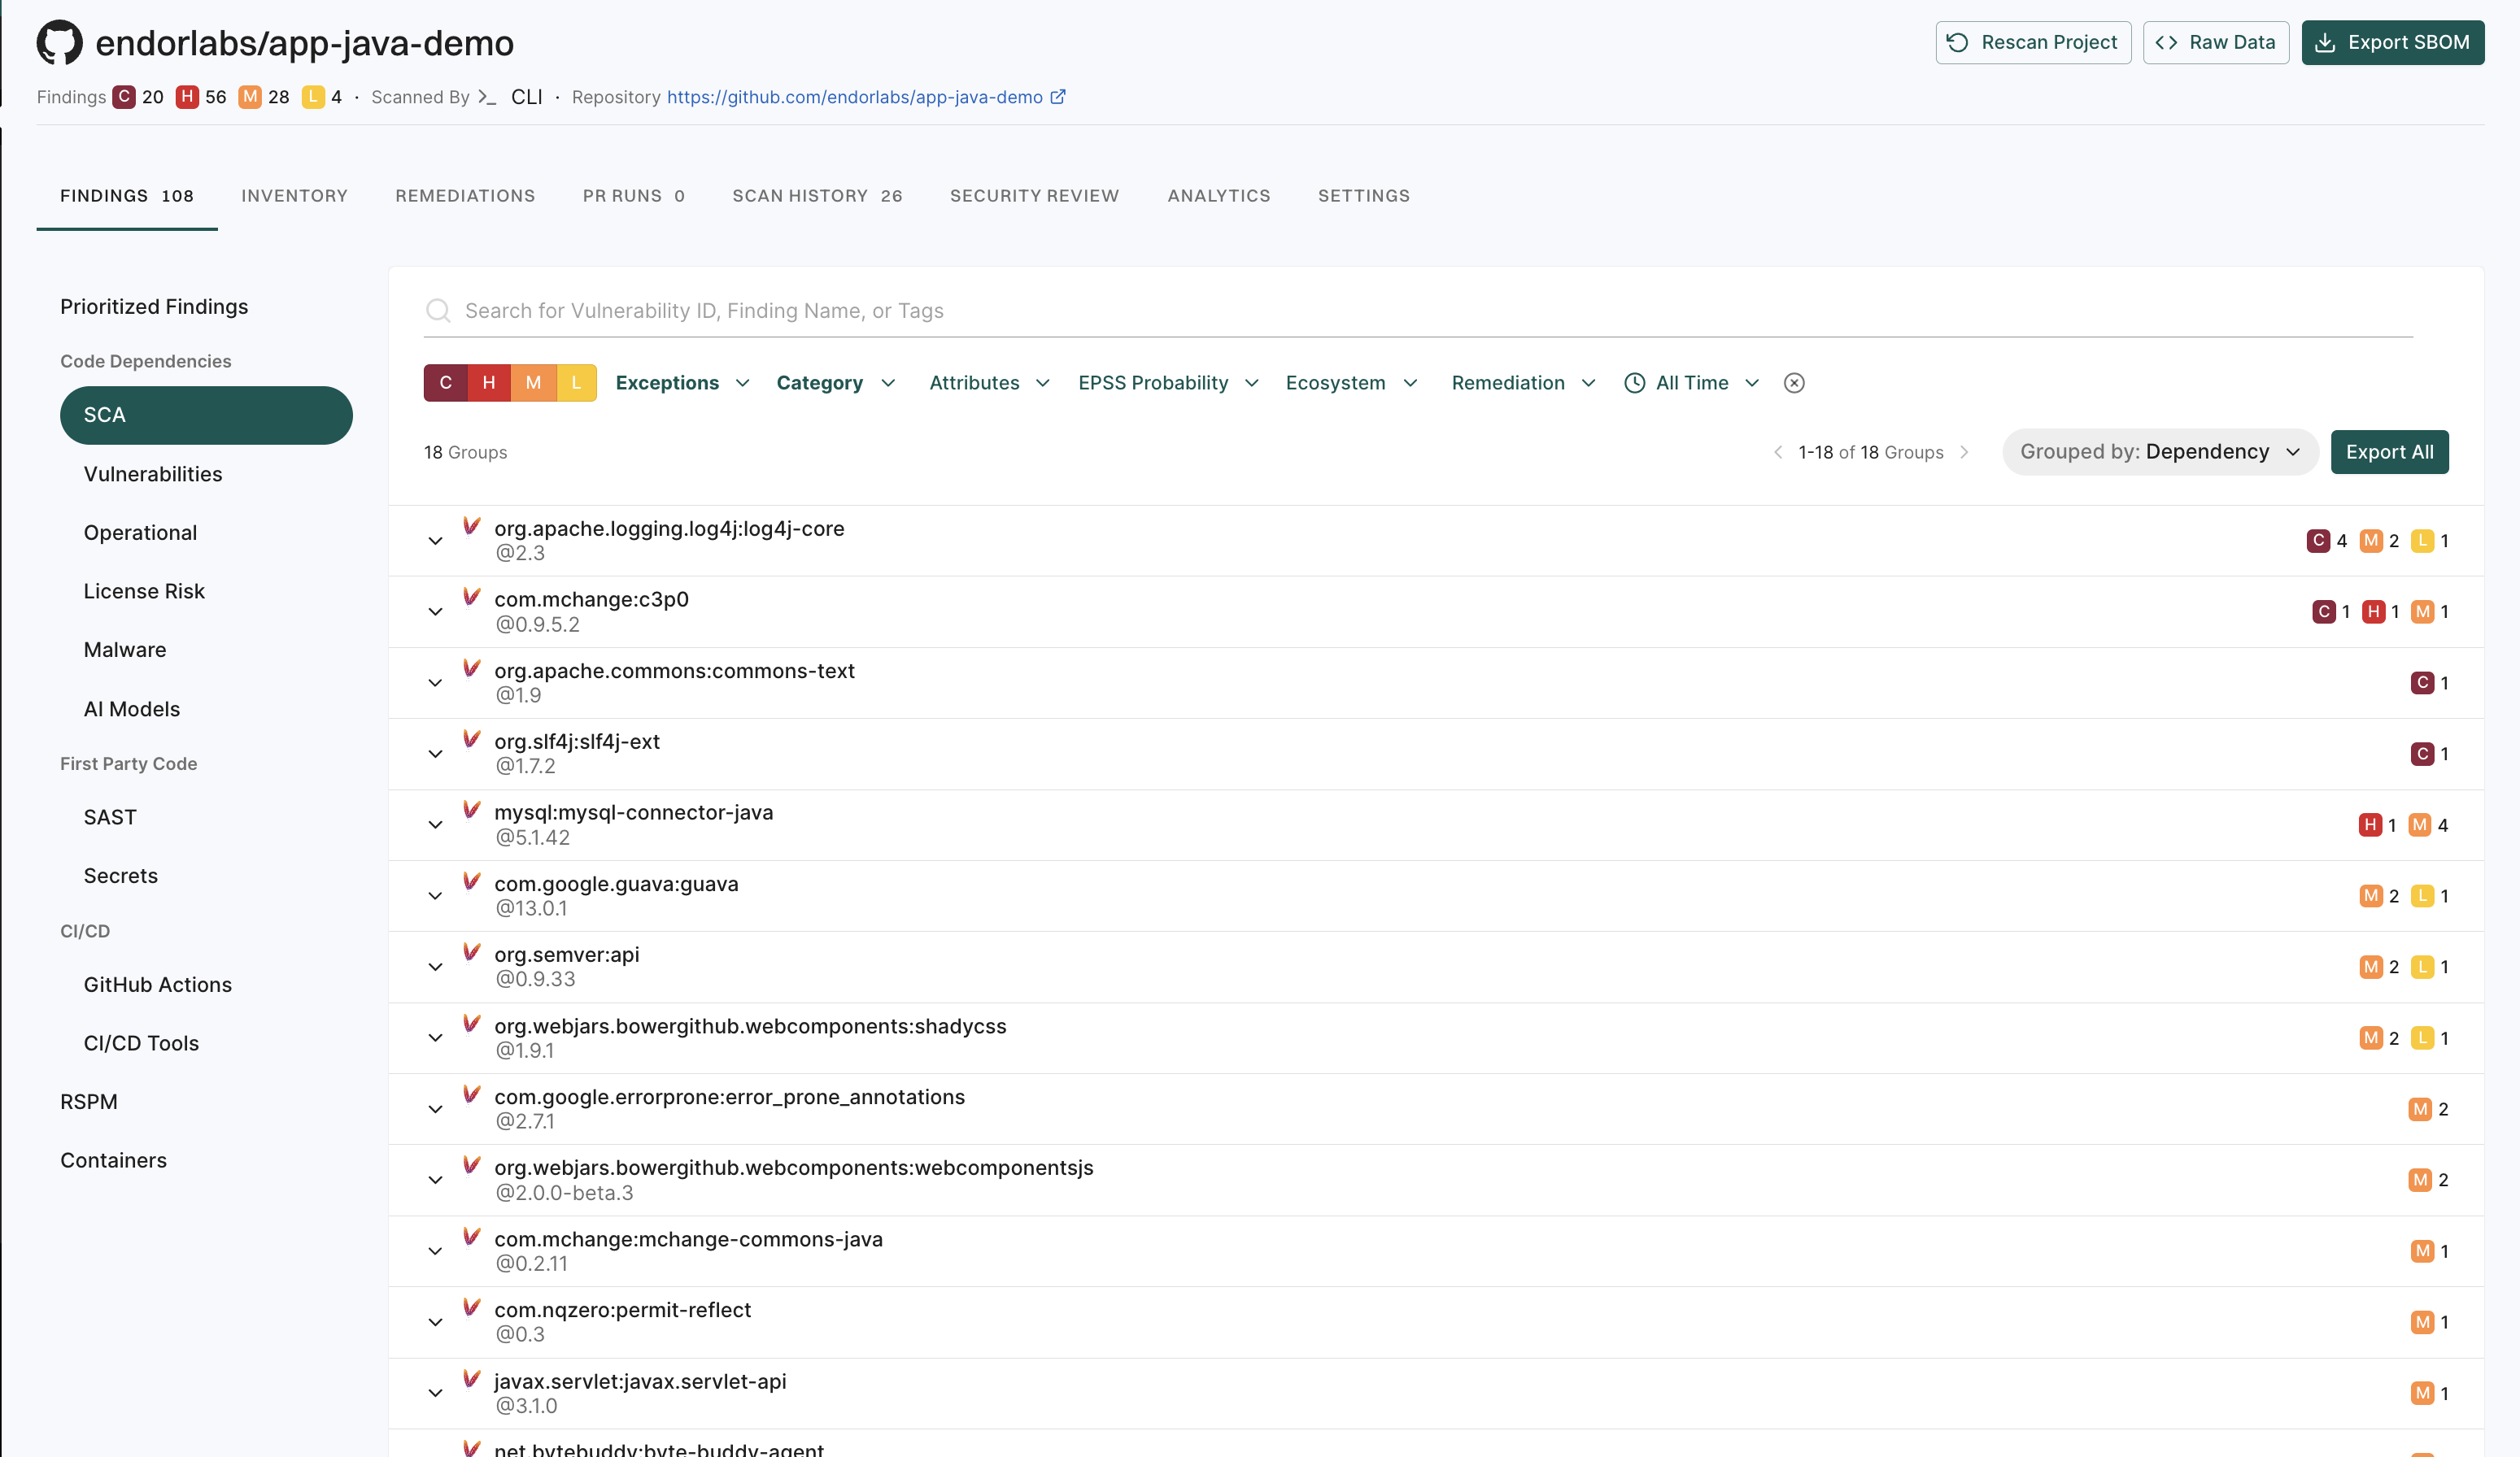
Task: Select License Risk in sidebar
Action: 144,590
